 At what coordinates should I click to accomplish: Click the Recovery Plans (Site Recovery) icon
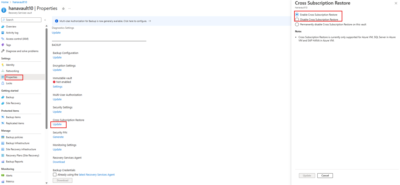(x=3, y=155)
